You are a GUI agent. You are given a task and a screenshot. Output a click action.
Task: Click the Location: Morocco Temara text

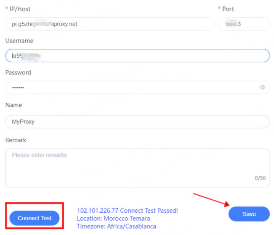[113, 218]
